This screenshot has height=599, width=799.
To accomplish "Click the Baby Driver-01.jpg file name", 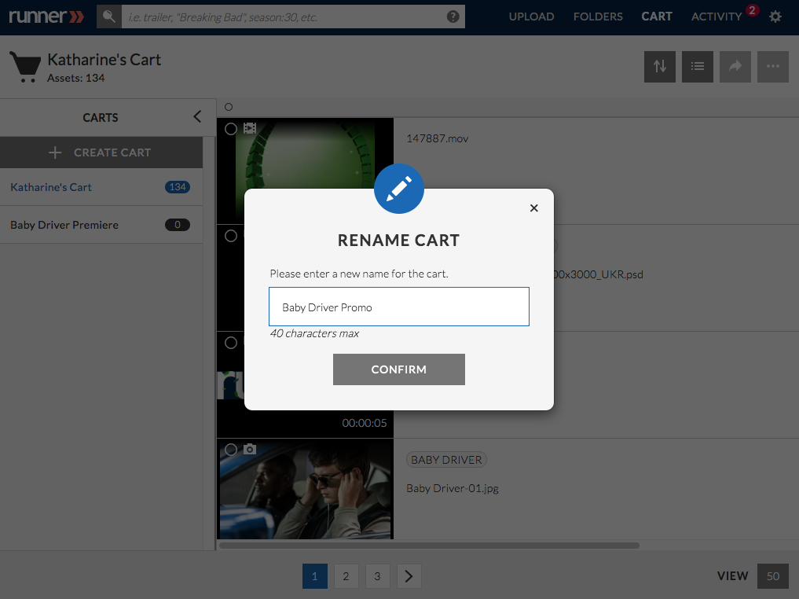I will click(x=453, y=488).
